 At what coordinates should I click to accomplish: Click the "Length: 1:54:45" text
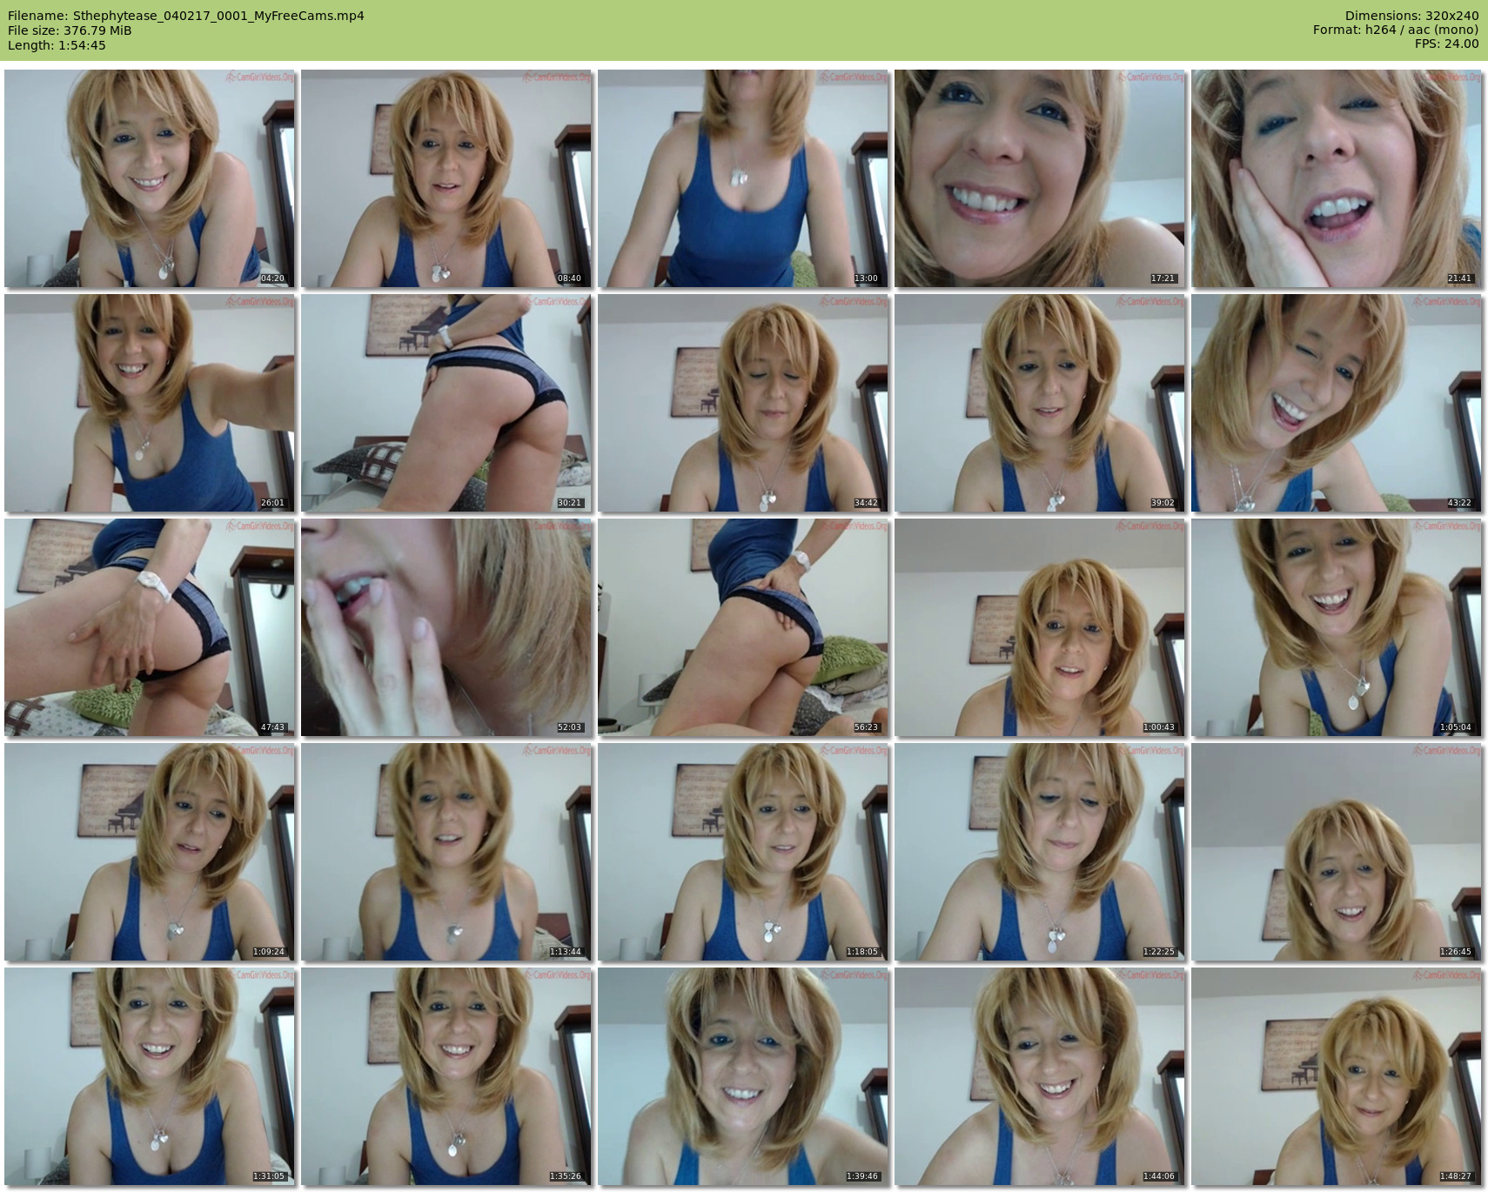(57, 45)
